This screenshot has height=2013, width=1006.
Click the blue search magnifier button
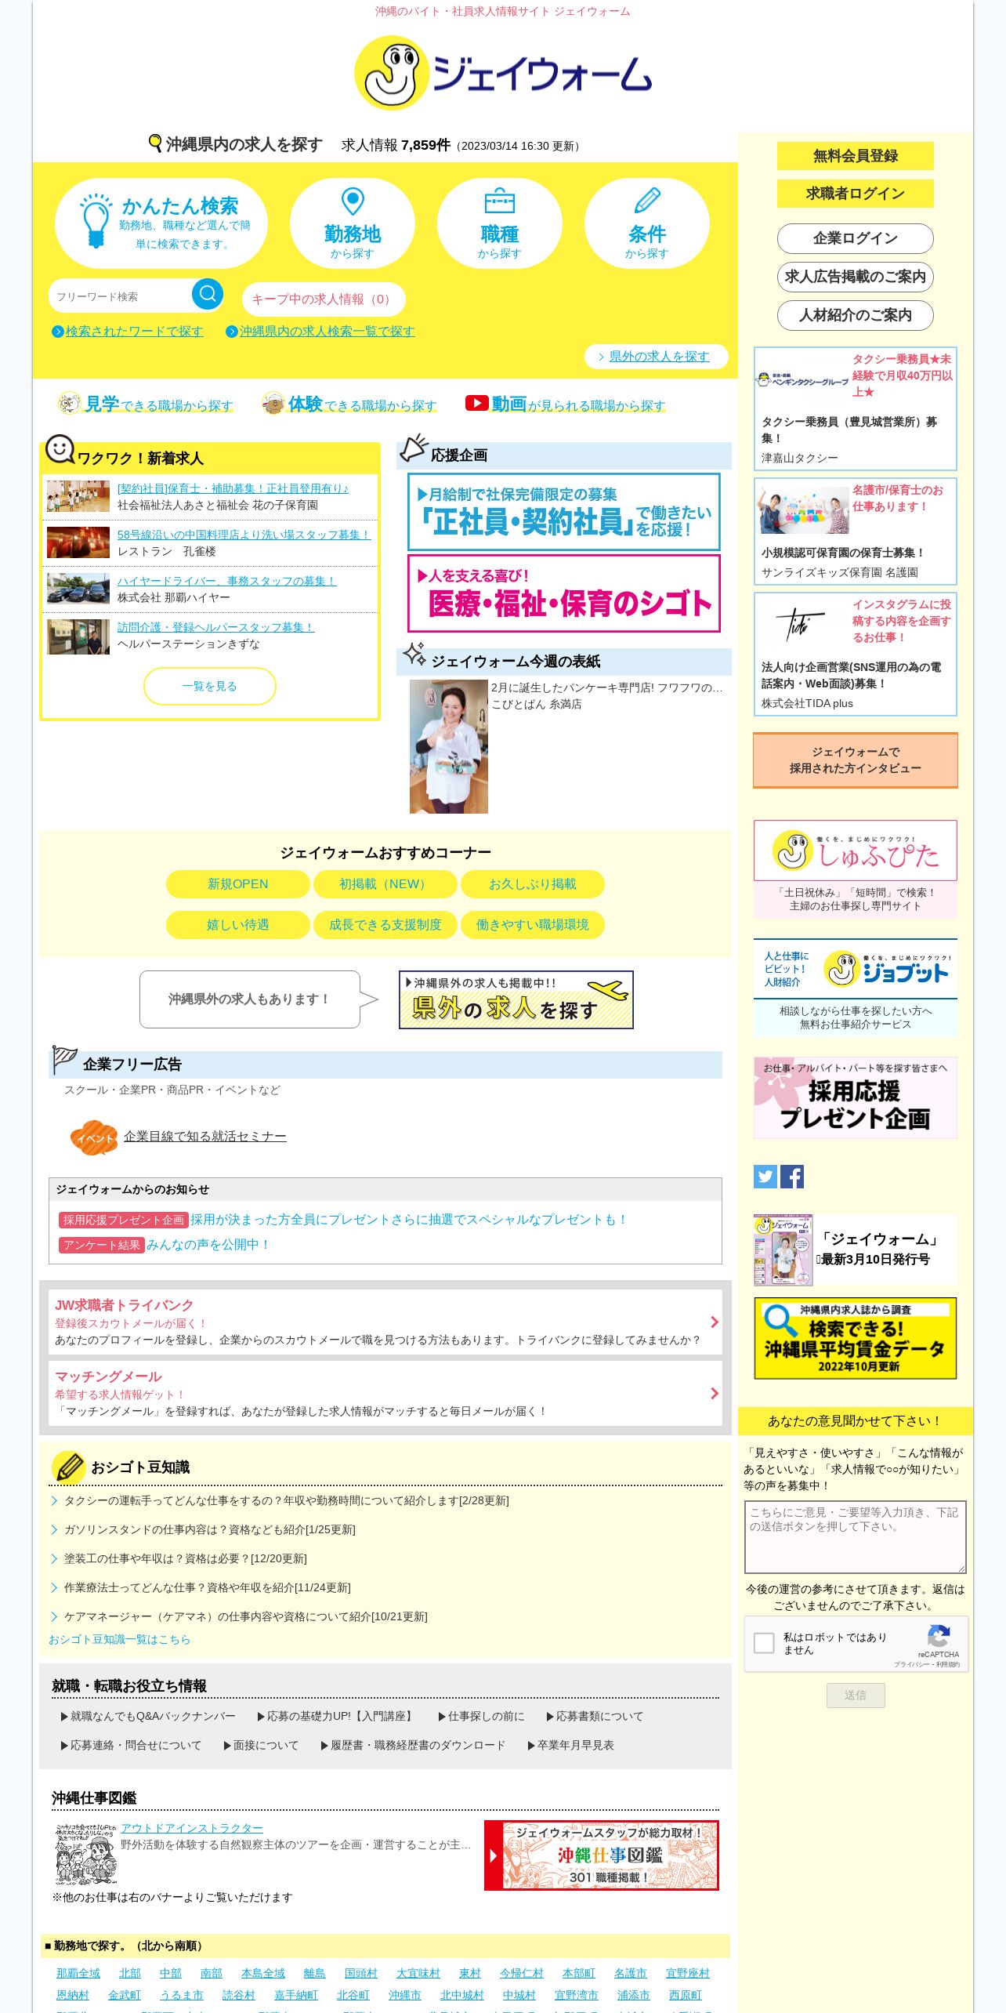pos(208,294)
